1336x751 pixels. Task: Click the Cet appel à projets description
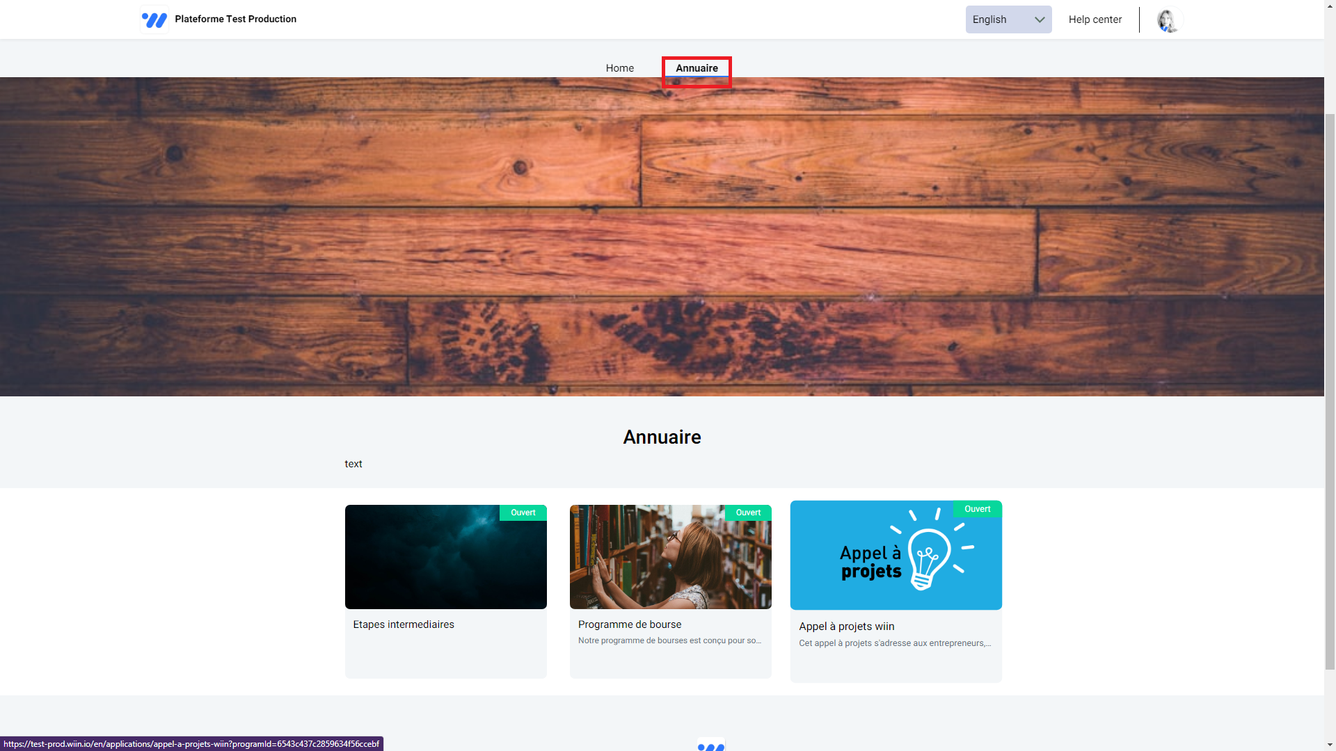click(895, 643)
